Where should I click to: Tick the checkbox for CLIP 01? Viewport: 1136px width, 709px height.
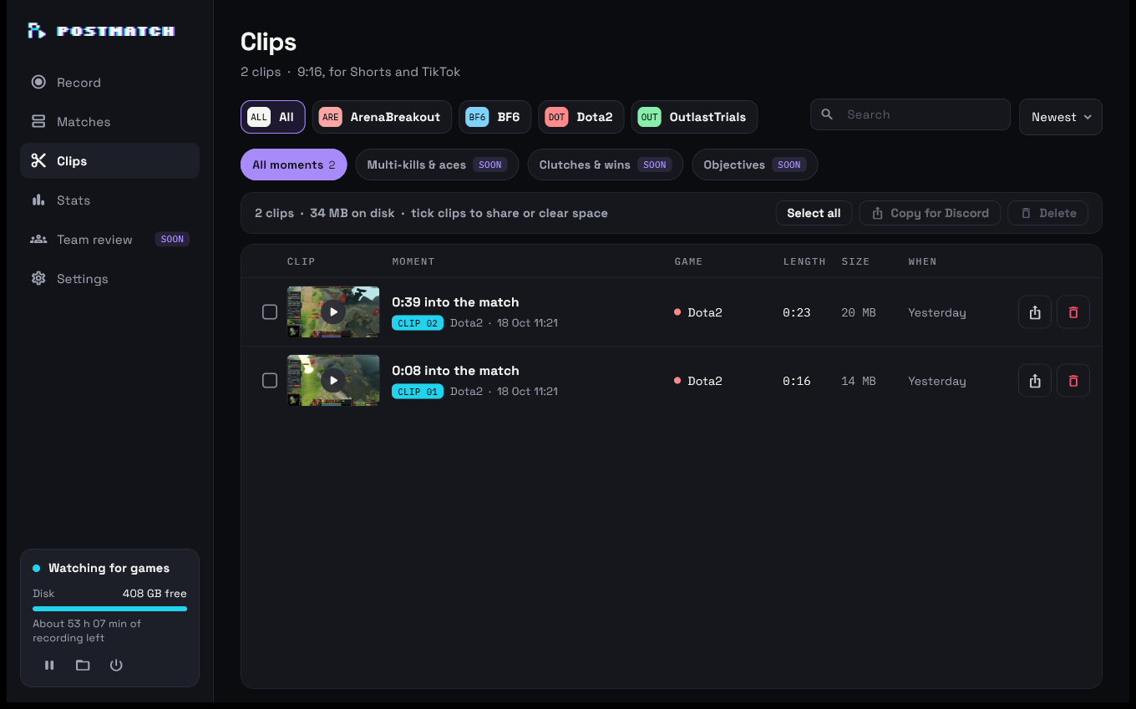tap(270, 381)
